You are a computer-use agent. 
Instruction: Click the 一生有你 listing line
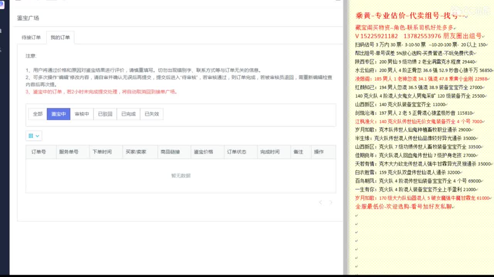coord(416,190)
